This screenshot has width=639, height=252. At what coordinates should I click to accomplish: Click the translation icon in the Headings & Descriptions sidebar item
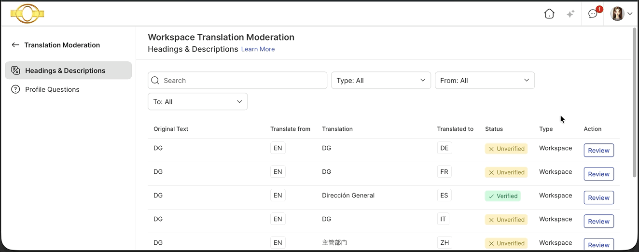coord(15,70)
